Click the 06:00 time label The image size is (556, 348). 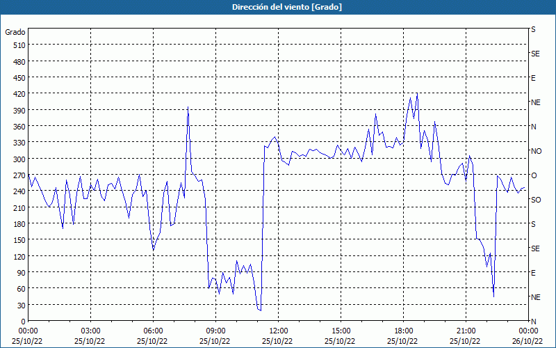[153, 331]
